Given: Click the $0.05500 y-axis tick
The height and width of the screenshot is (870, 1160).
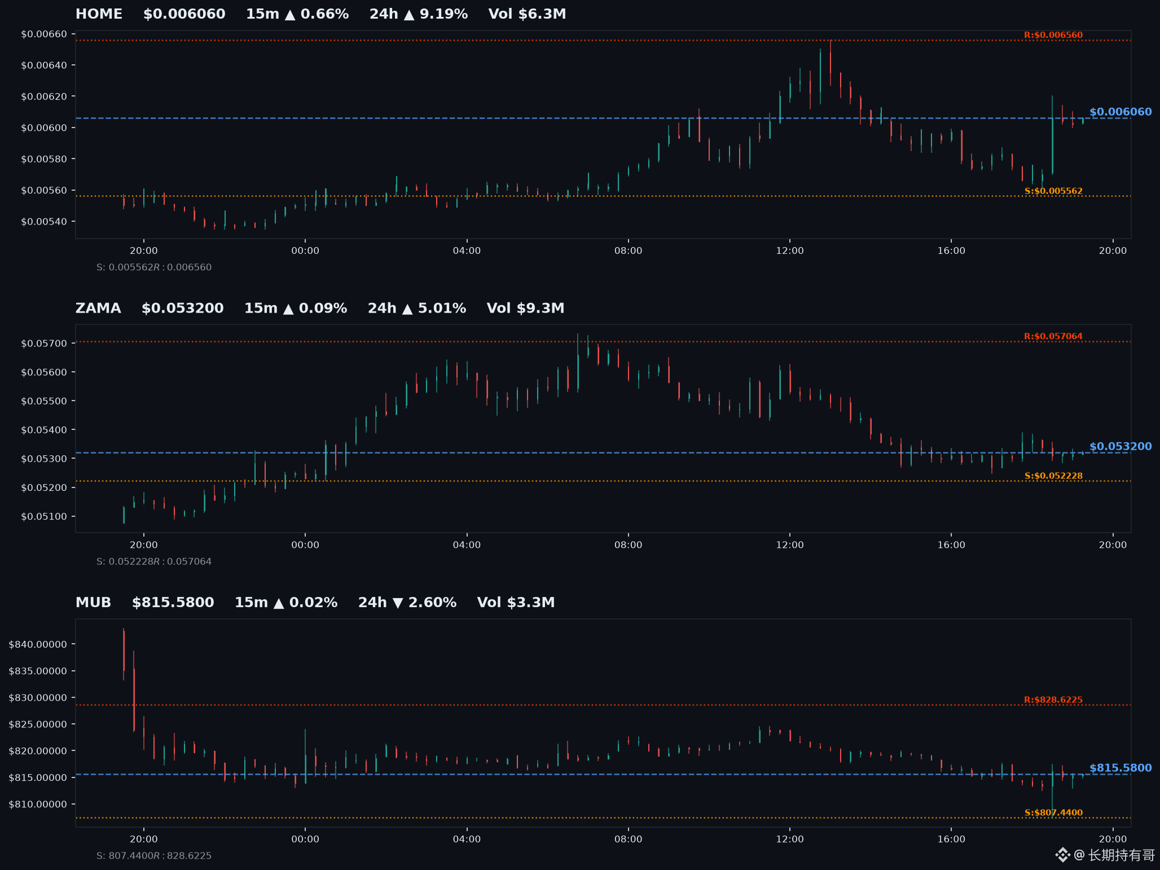Looking at the screenshot, I should (x=44, y=401).
